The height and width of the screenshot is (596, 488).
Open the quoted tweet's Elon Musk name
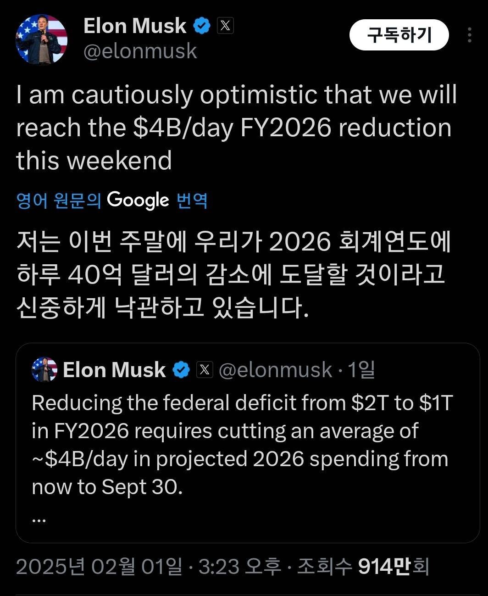pos(114,370)
